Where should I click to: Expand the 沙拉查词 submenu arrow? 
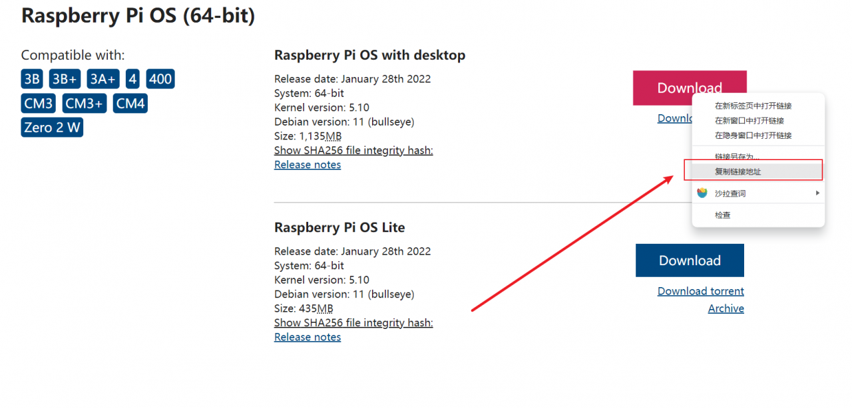pyautogui.click(x=817, y=193)
